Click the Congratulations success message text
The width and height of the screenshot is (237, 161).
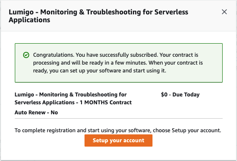pos(118,63)
